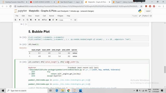166x93 pixels.
Task: Paste cells below icon
Action: click(31, 20)
